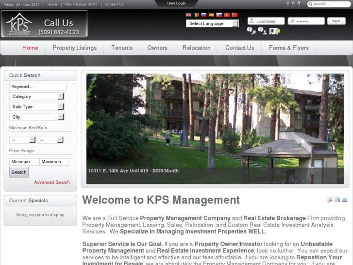353x265 pixels.
Task: Open the Owners menu
Action: 157,48
